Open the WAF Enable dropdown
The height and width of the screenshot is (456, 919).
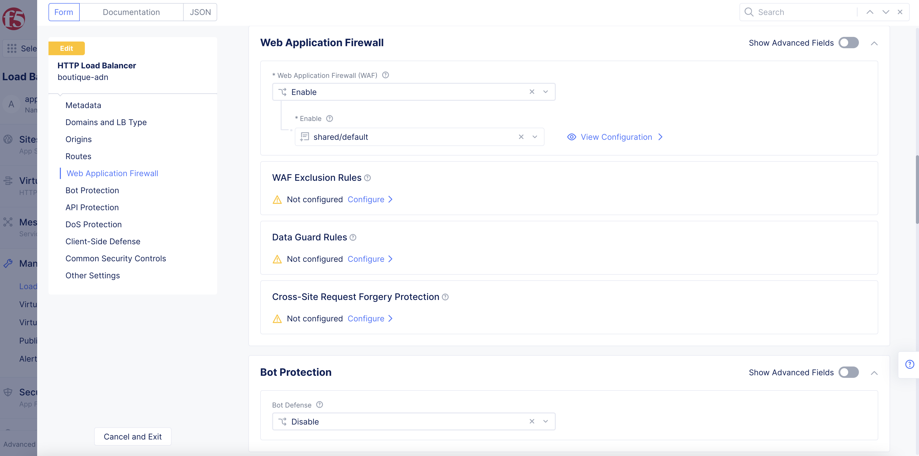546,92
